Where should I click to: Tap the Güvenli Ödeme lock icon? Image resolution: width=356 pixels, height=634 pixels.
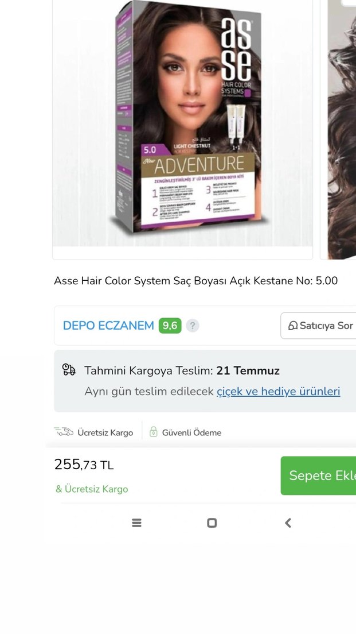(x=154, y=432)
